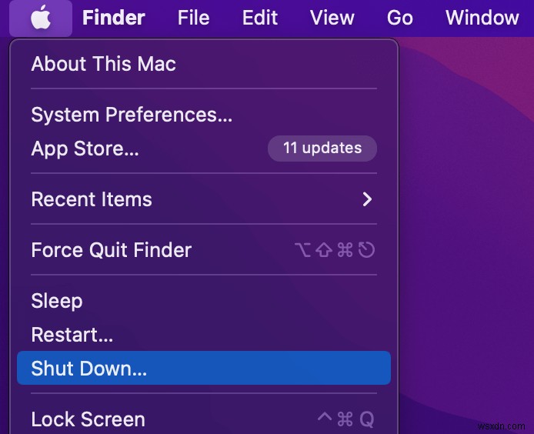The width and height of the screenshot is (534, 434).
Task: Choose Lock Screen
Action: pyautogui.click(x=204, y=419)
